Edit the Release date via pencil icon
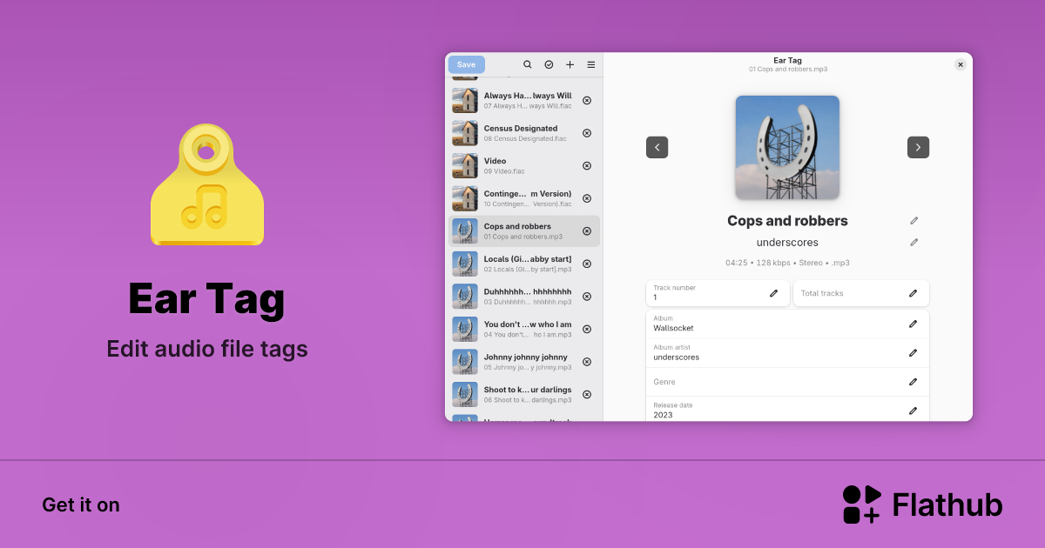This screenshot has height=548, width=1045. pos(913,410)
